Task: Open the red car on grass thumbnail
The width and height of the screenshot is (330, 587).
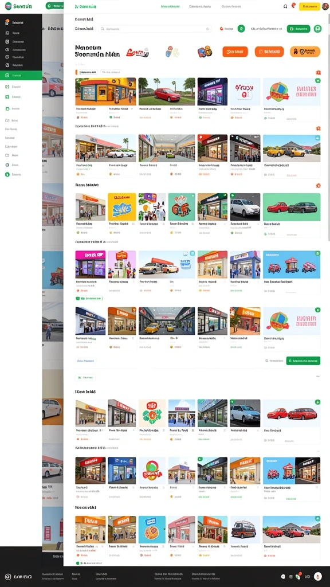Action: pyautogui.click(x=167, y=92)
